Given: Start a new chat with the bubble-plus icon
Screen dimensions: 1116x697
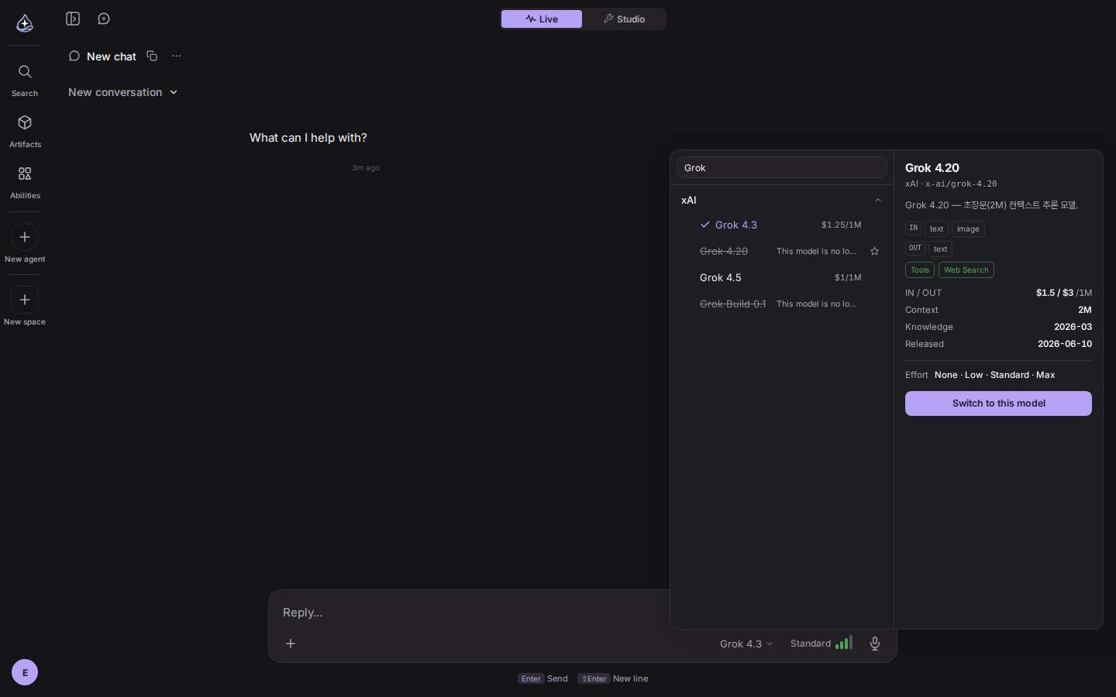Looking at the screenshot, I should 104,19.
